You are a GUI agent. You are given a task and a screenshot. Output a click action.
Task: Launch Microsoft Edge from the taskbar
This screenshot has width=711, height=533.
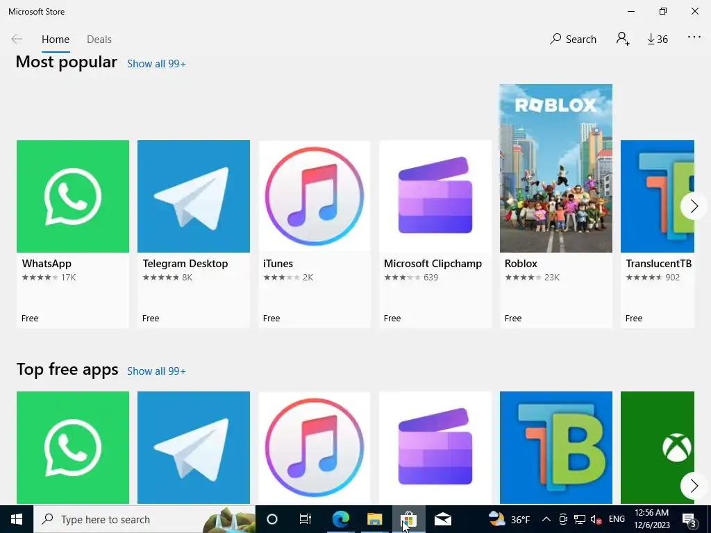tap(340, 519)
